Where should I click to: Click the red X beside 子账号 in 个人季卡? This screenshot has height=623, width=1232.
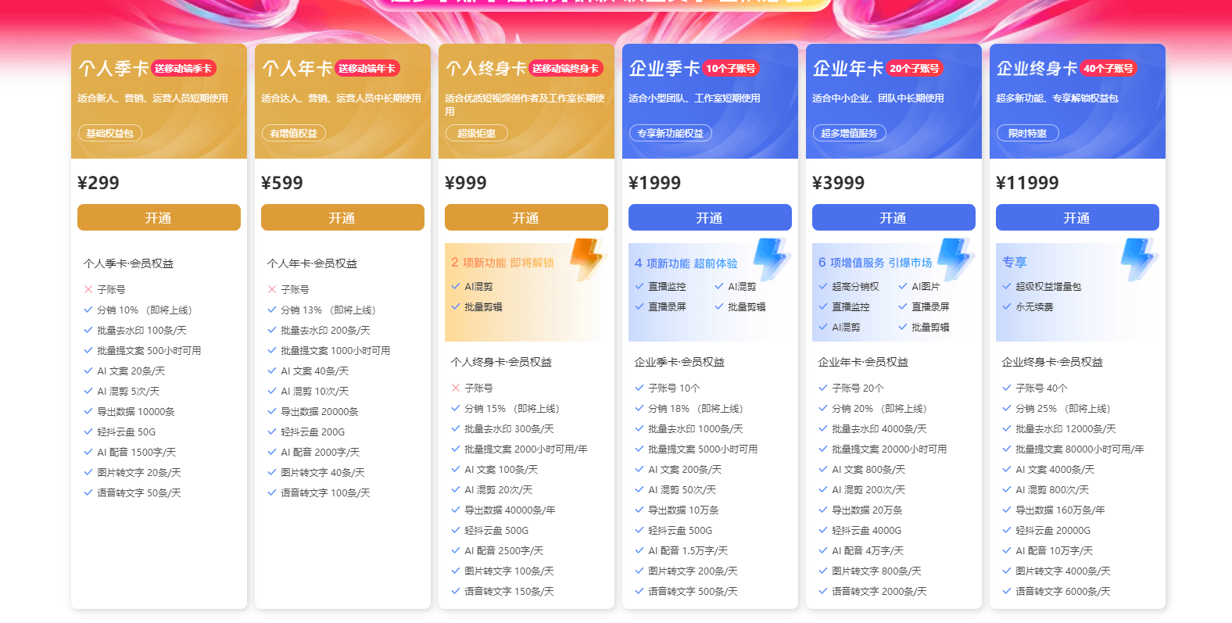pos(88,289)
